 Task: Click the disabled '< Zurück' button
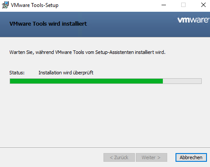(x=119, y=157)
